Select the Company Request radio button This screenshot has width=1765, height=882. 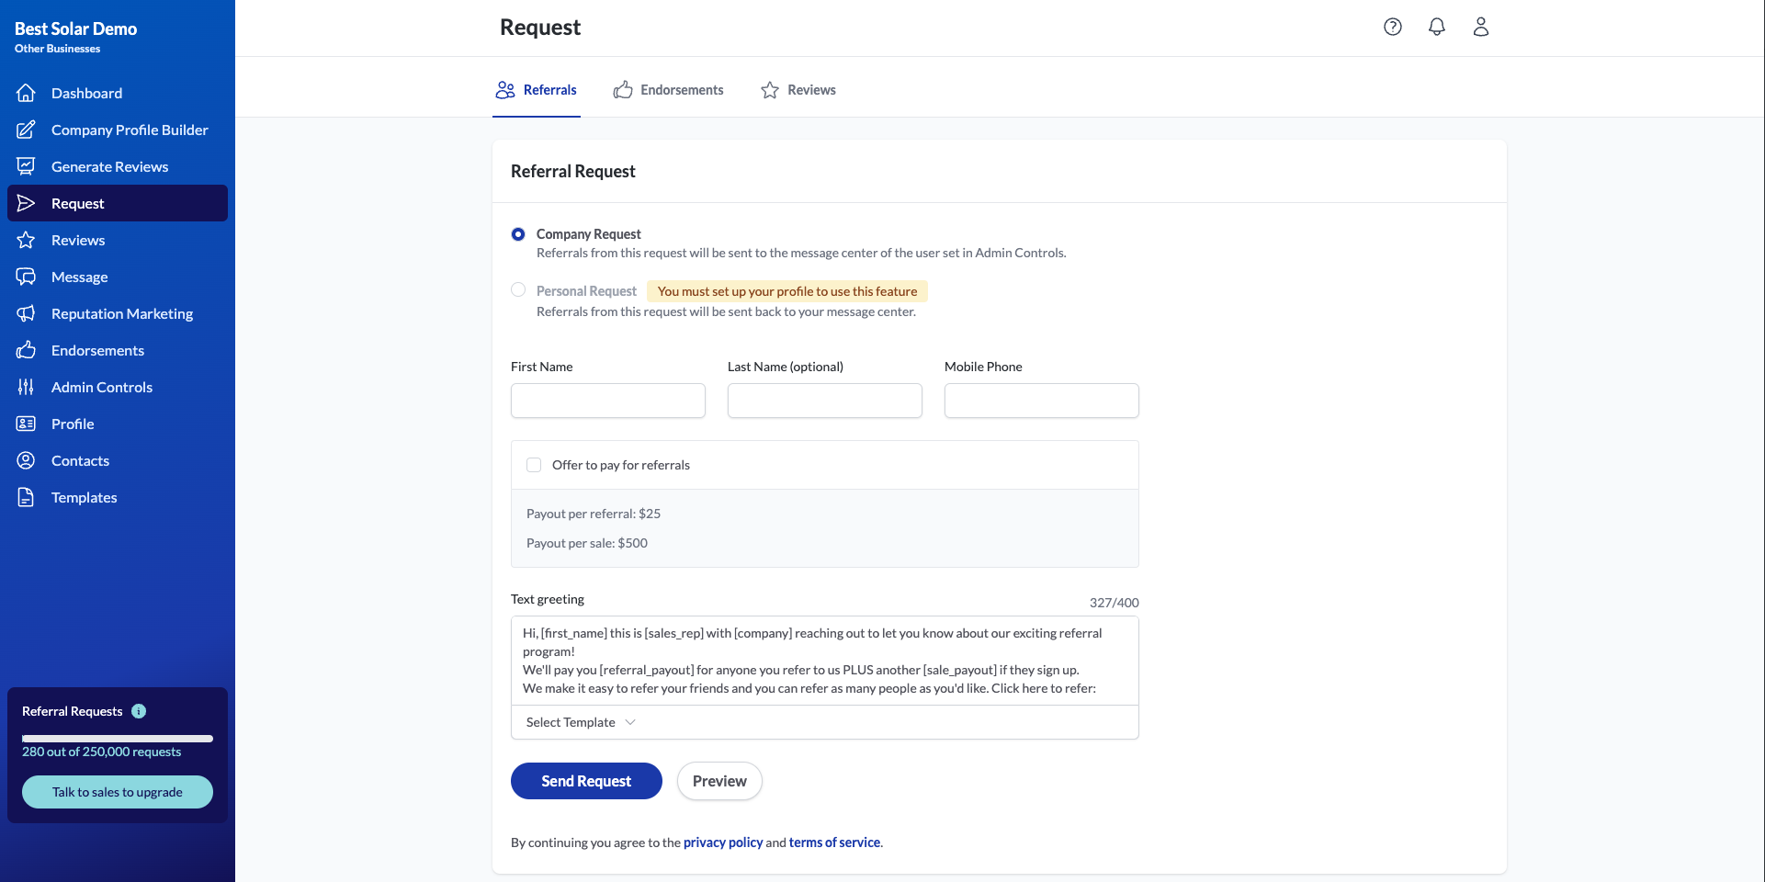tap(518, 234)
